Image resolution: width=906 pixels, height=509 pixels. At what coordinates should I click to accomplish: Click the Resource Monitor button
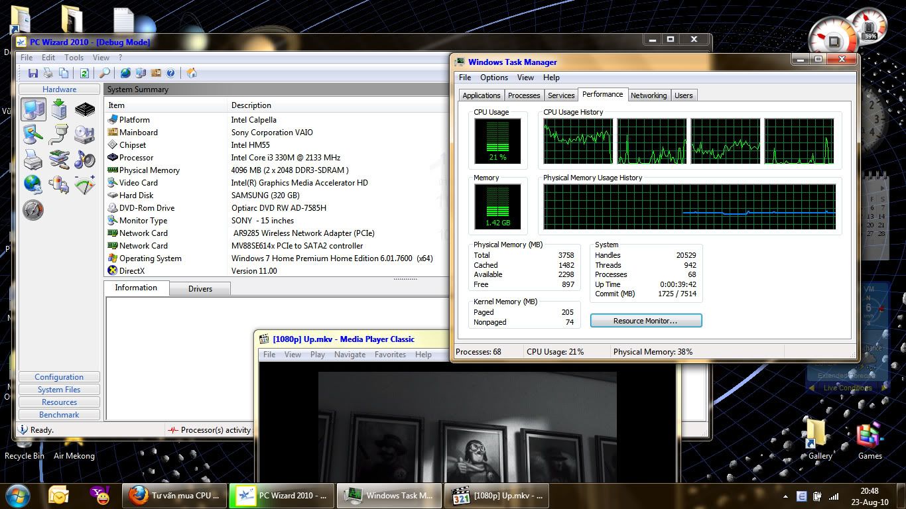click(646, 321)
